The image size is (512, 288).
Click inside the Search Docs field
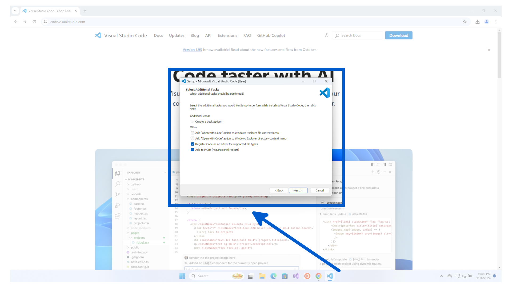pyautogui.click(x=357, y=35)
